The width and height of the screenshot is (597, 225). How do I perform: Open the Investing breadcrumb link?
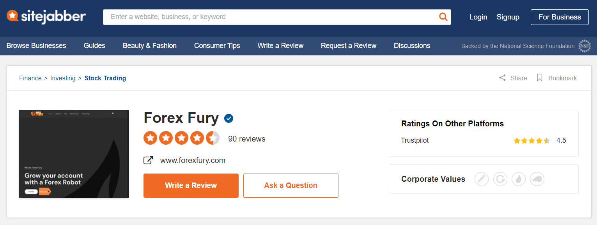point(63,78)
